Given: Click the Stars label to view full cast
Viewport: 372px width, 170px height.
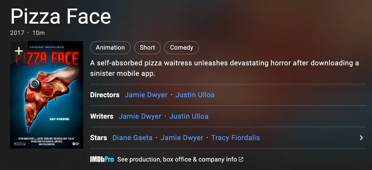Looking at the screenshot, I should tap(98, 137).
